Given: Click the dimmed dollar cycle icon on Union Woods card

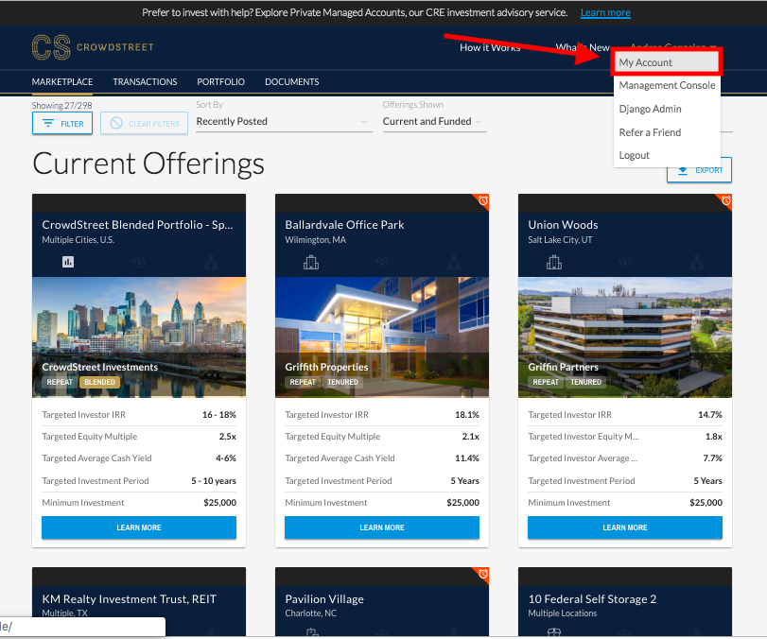Looking at the screenshot, I should [626, 263].
